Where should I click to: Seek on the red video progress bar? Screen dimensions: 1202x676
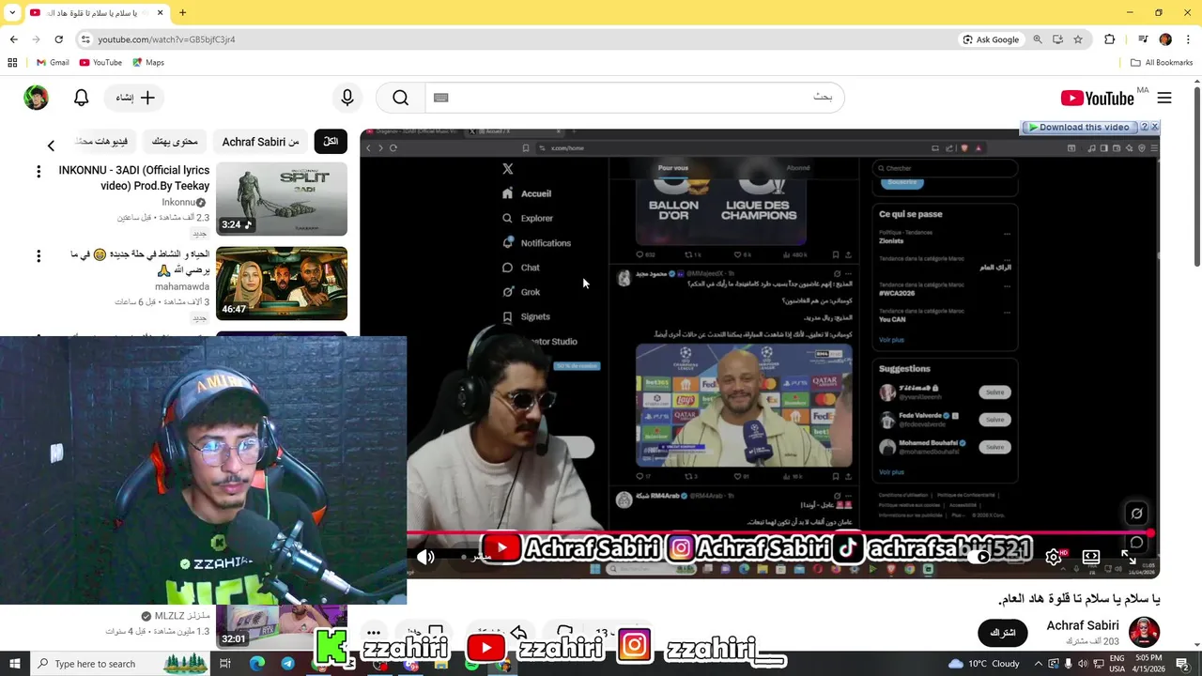[x=779, y=533]
